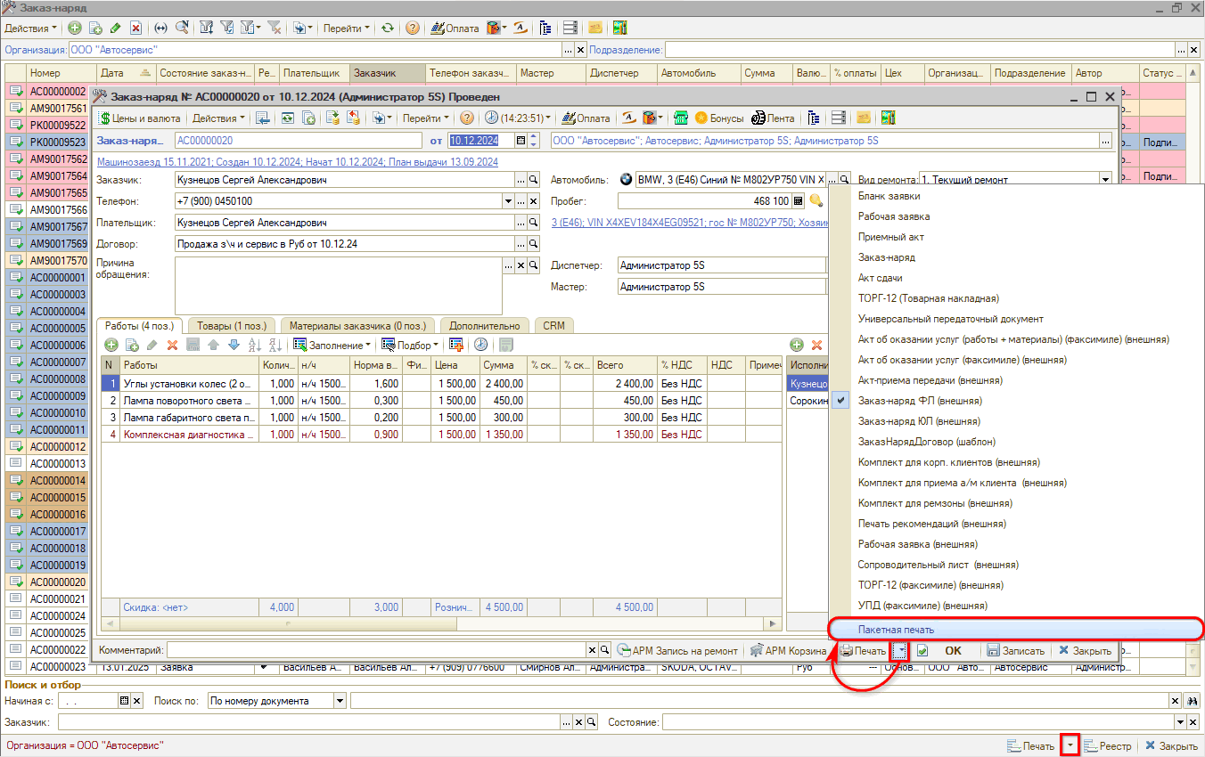The height and width of the screenshot is (757, 1205).
Task: Click the Бонусы button in the document toolbar
Action: click(x=719, y=118)
